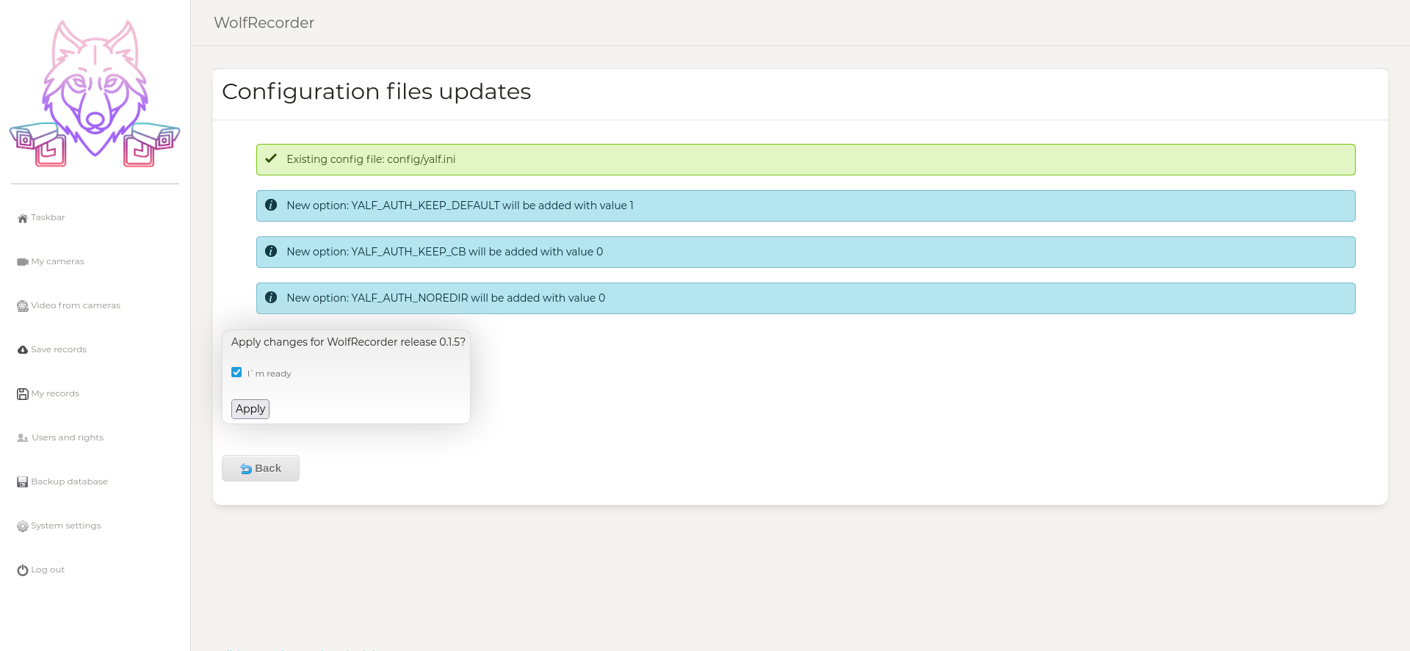Click the Save records cloud icon
Viewport: 1410px width, 651px height.
[23, 350]
